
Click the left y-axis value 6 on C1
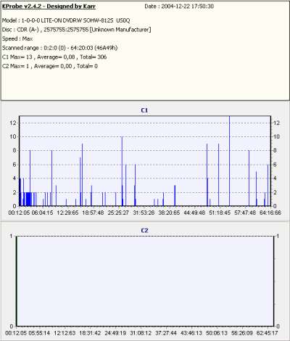click(x=14, y=165)
